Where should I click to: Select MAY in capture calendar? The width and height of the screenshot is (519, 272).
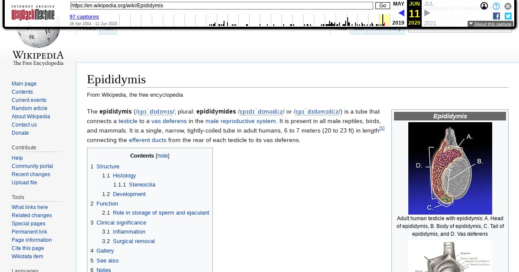tap(399, 4)
